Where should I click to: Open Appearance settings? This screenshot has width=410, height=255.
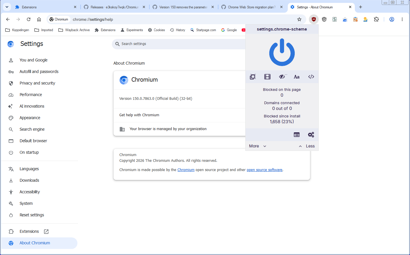[39, 118]
